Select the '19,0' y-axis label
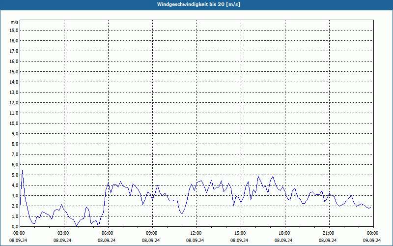This screenshot has height=246, width=393. coord(14,31)
